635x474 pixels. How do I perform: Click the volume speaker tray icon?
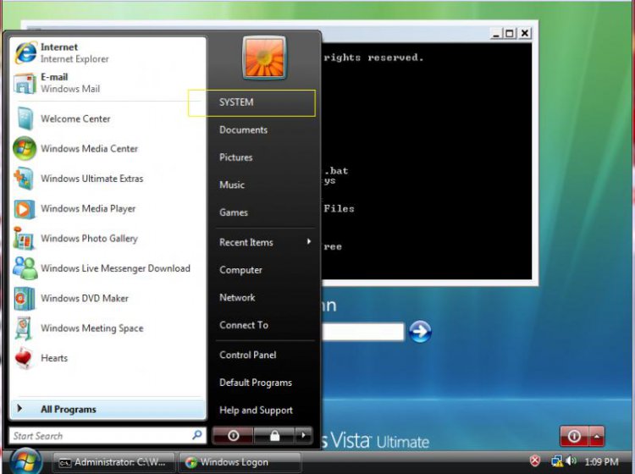[x=571, y=460]
